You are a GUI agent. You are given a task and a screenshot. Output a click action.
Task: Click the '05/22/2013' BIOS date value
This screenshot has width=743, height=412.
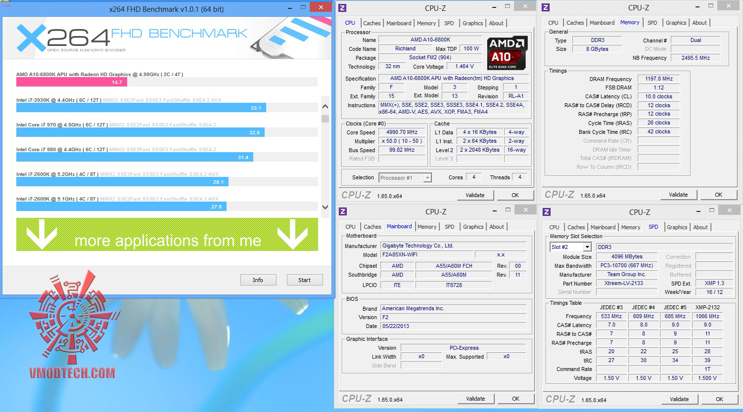point(454,326)
